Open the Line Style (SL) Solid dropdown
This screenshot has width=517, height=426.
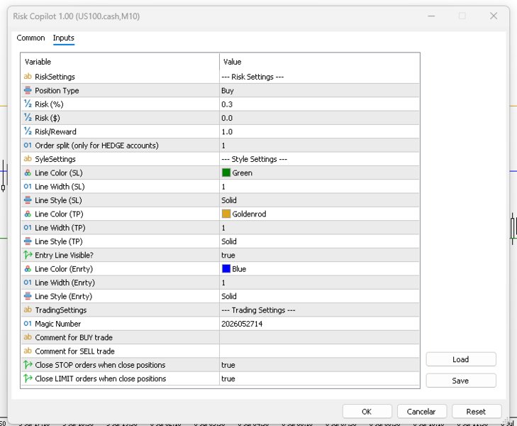(320, 200)
